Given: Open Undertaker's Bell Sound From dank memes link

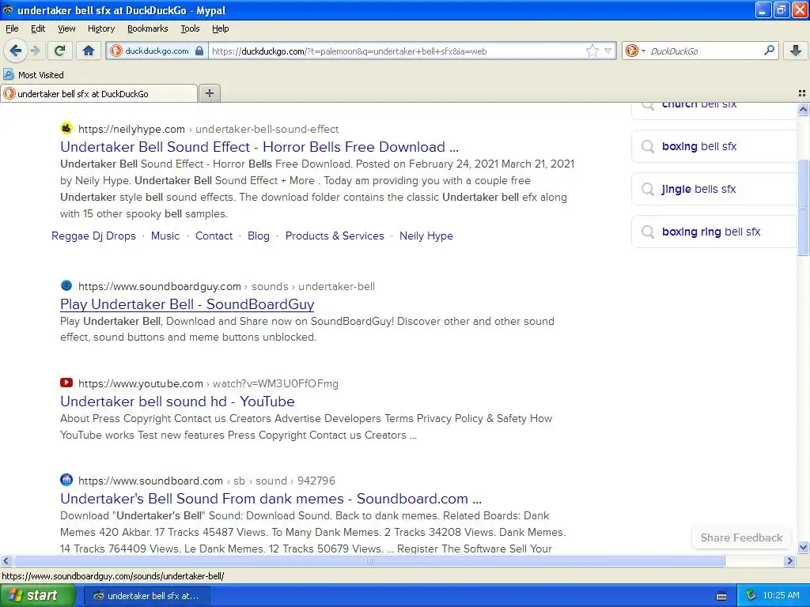Looking at the screenshot, I should 271,499.
